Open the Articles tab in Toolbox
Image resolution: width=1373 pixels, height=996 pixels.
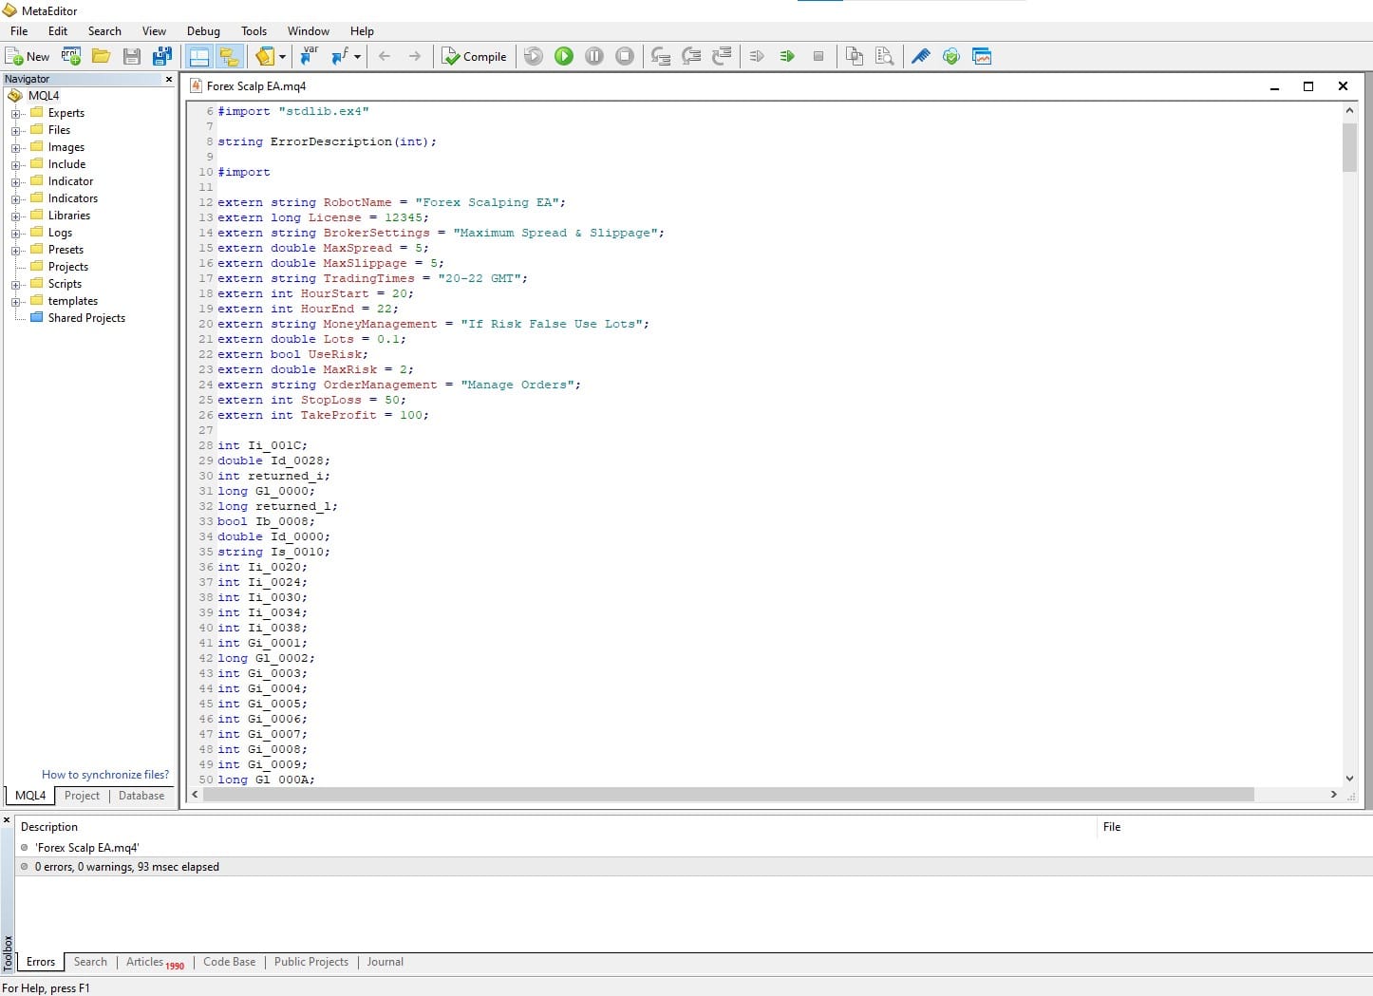click(155, 962)
